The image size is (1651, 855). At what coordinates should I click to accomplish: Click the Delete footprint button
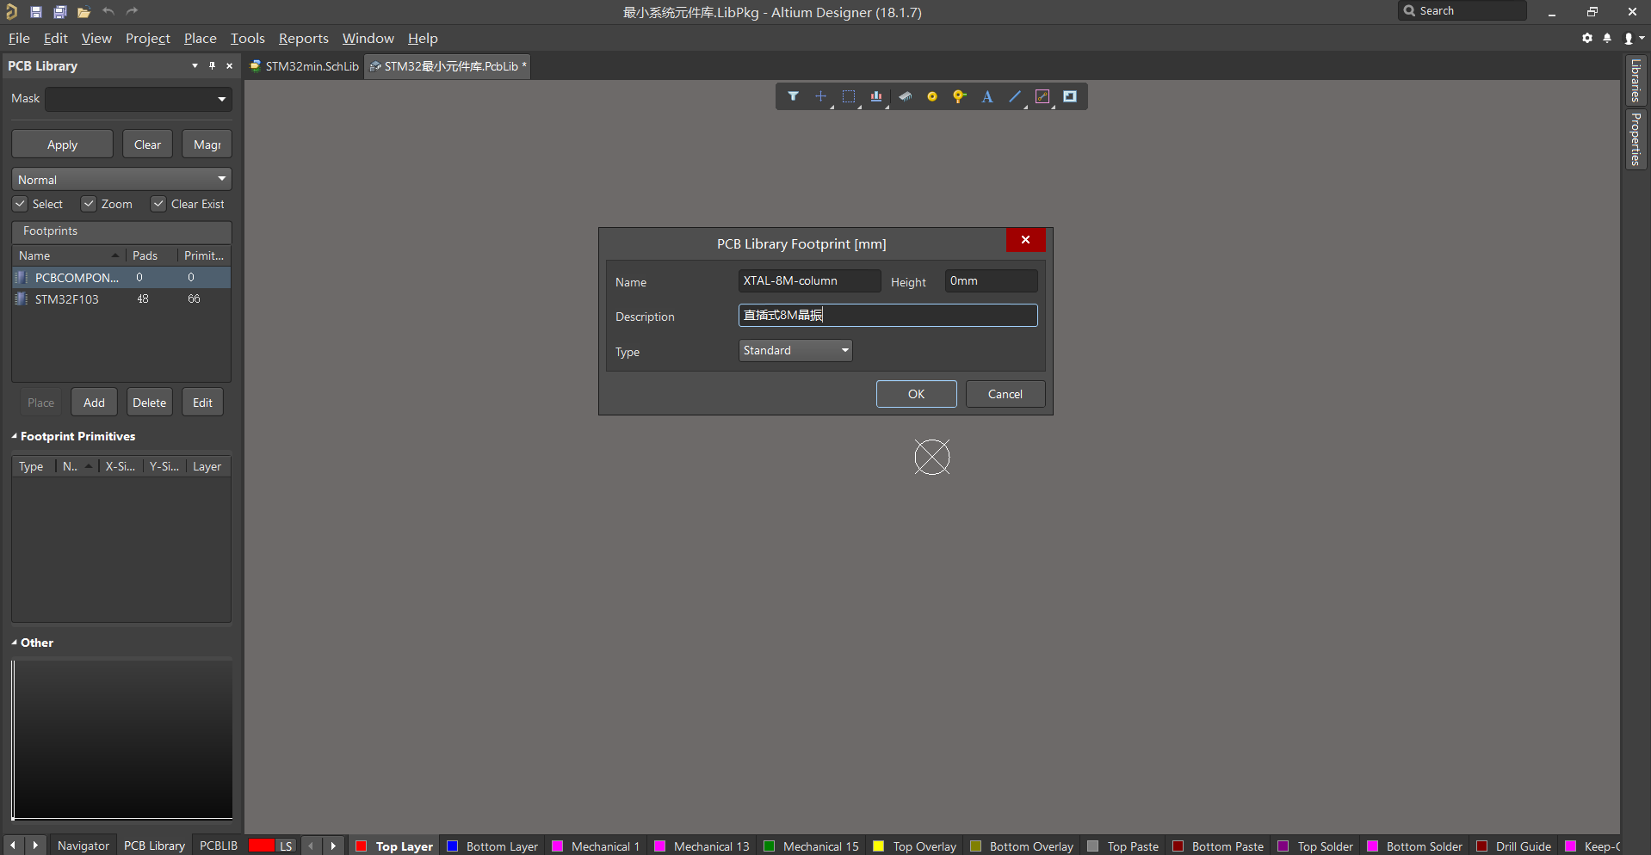pos(149,403)
